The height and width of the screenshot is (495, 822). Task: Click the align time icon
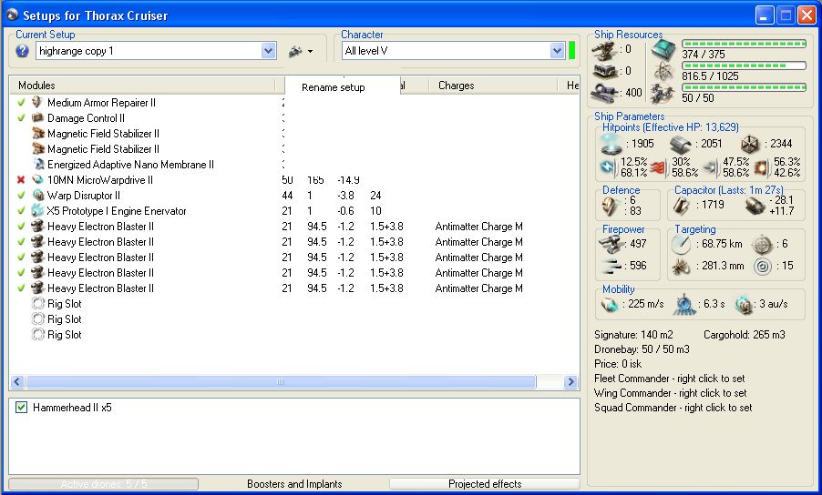click(x=684, y=304)
